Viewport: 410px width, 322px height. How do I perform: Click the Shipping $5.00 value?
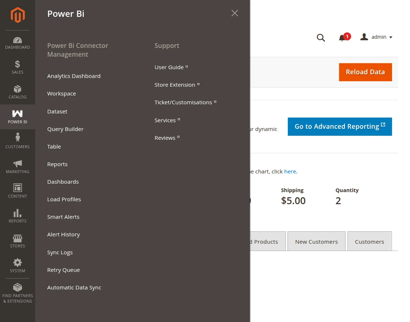(x=293, y=201)
